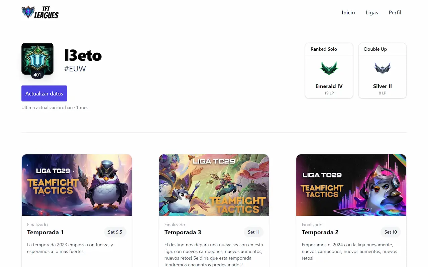Click the level 401 badge
Screen dimensions: 428x267
(x=37, y=75)
